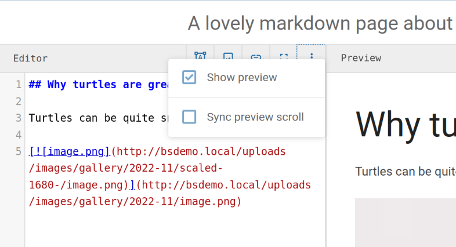Image resolution: width=456 pixels, height=247 pixels.
Task: Click the Preview panel header label
Action: 361,58
